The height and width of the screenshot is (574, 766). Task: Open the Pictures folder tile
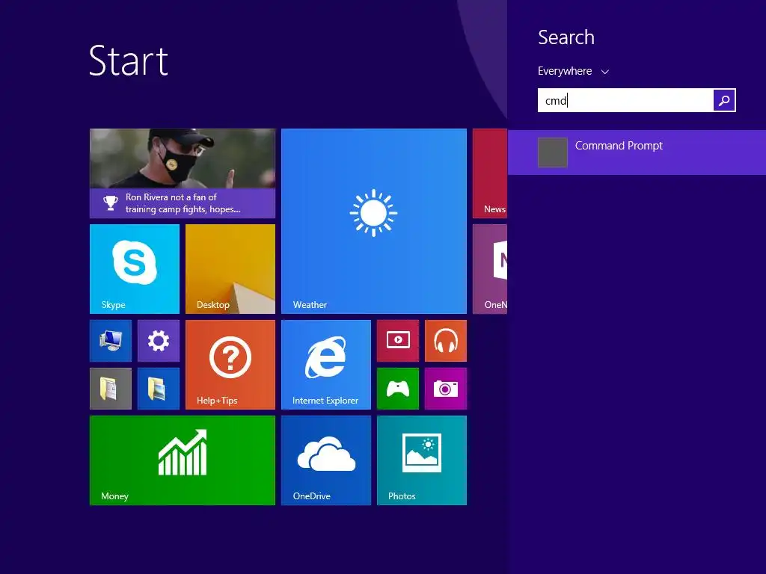(159, 389)
